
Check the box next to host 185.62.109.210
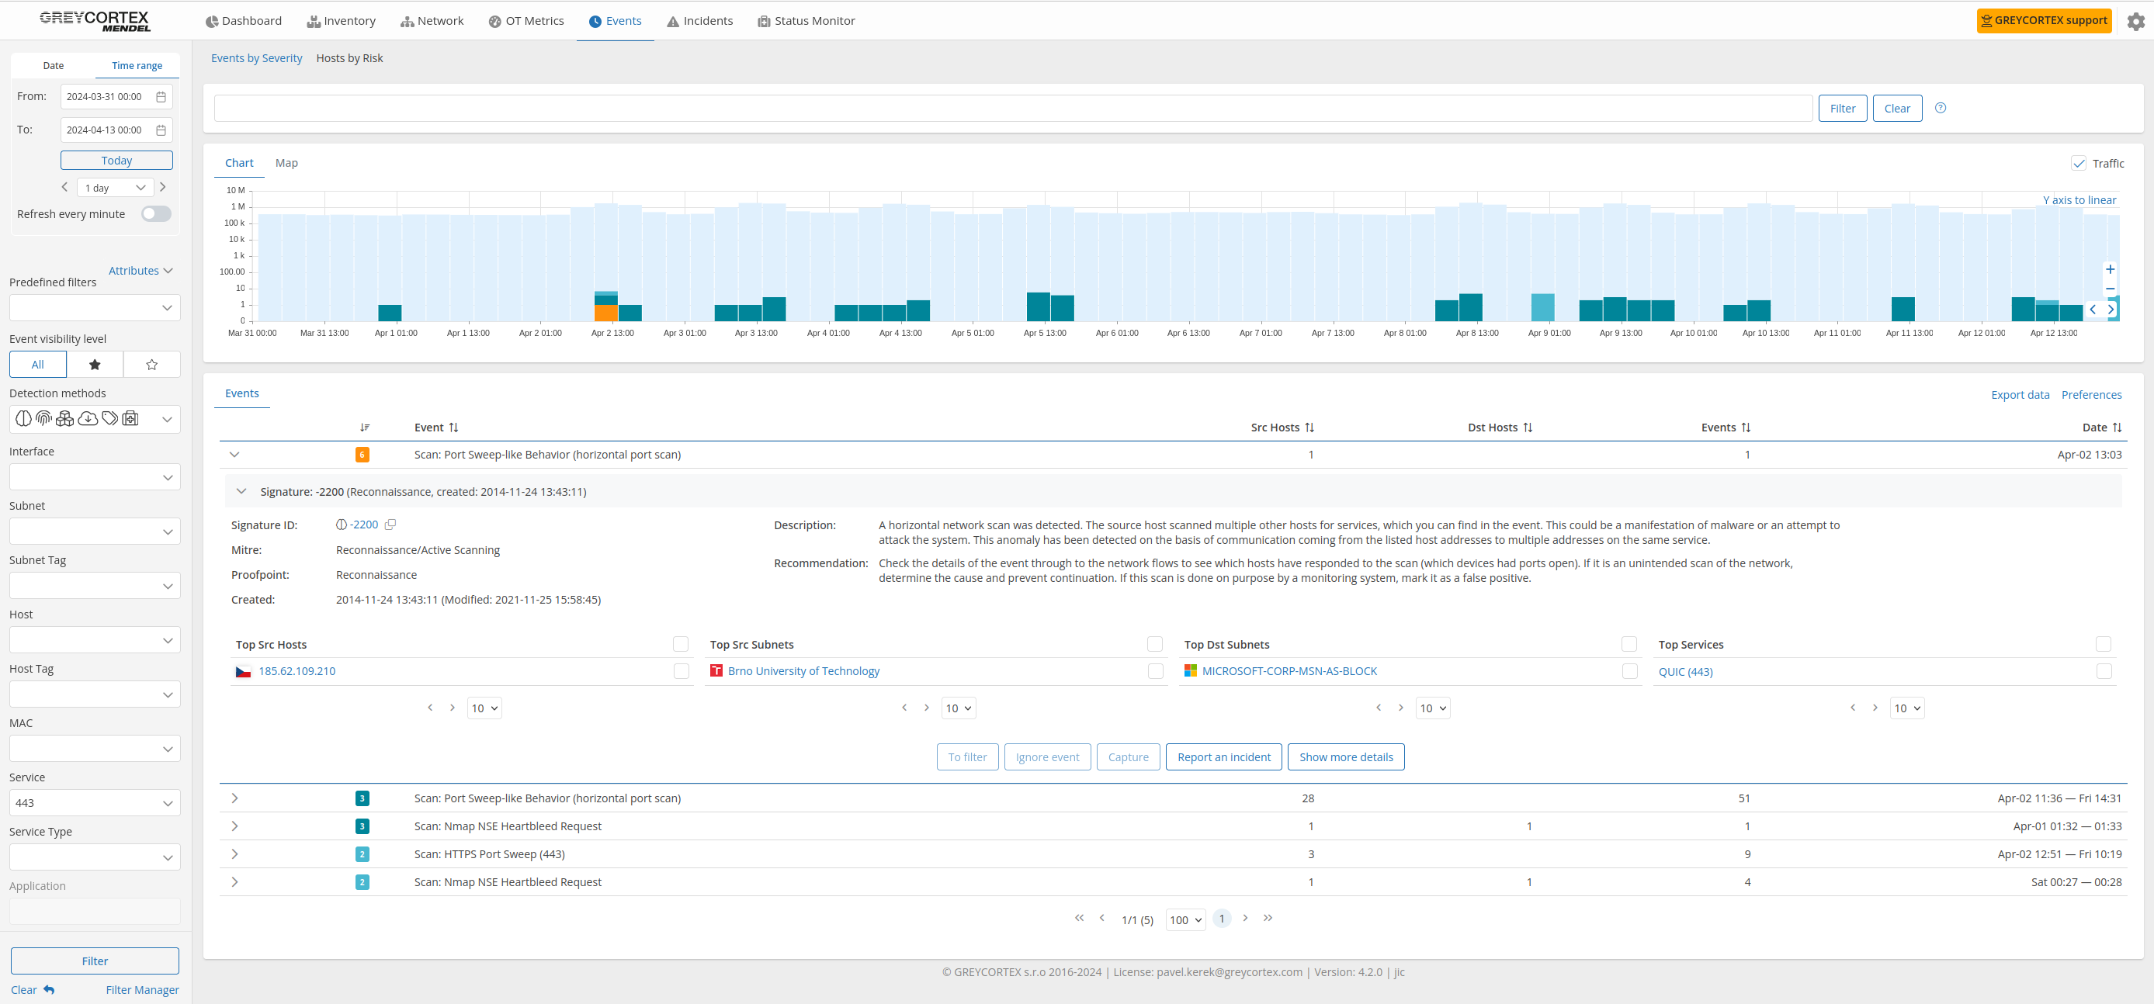[x=681, y=670]
